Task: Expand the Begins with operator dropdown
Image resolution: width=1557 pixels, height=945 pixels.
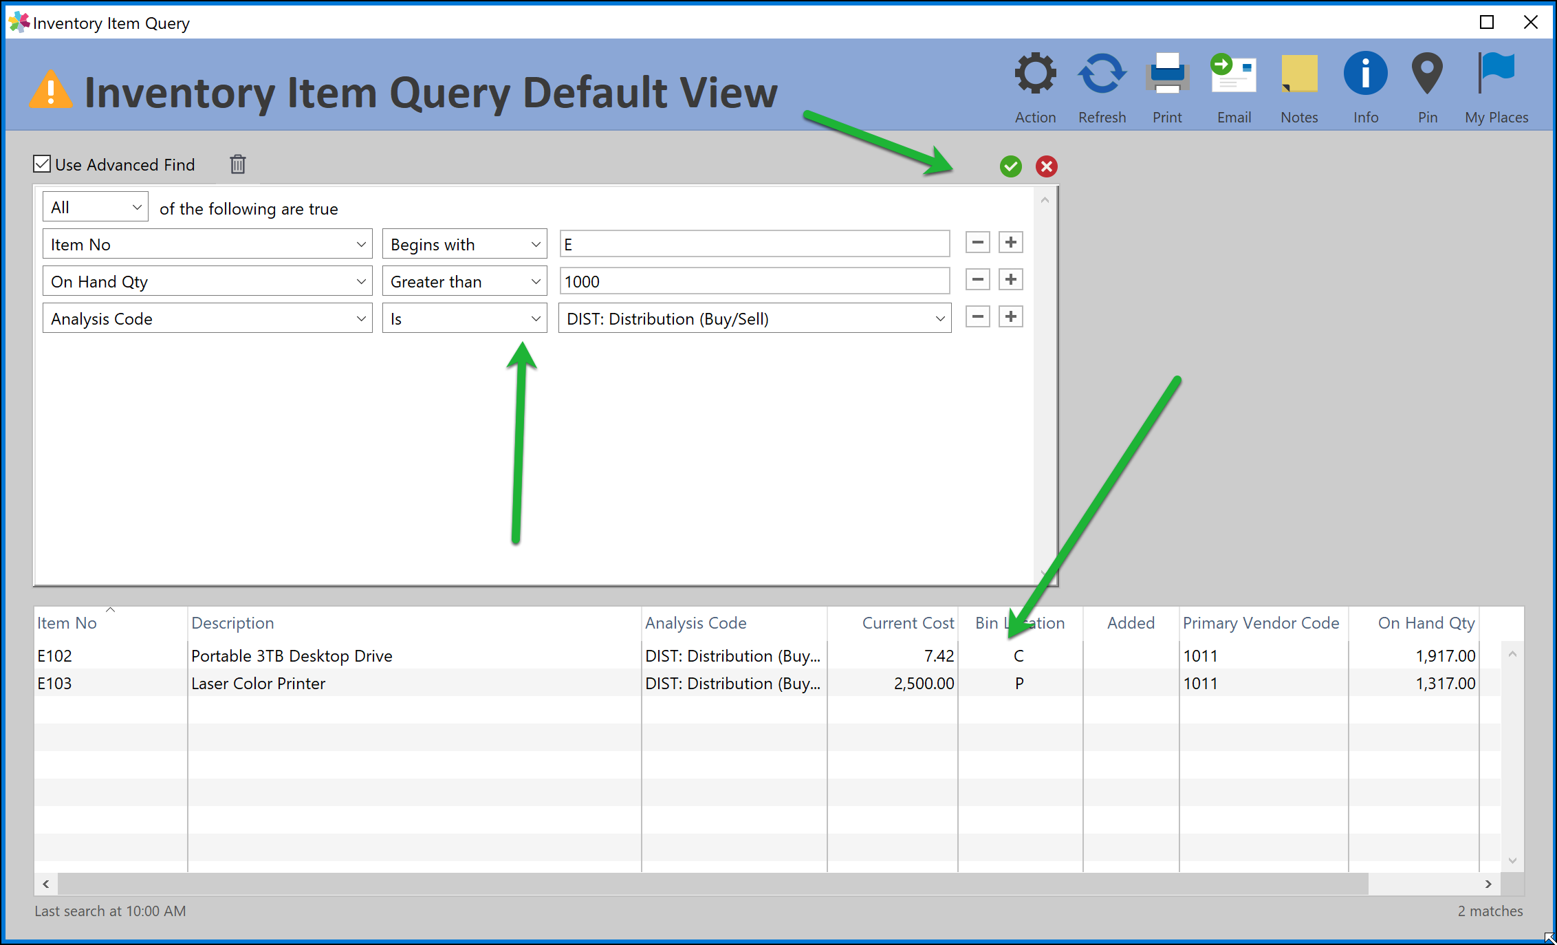Action: [x=465, y=244]
